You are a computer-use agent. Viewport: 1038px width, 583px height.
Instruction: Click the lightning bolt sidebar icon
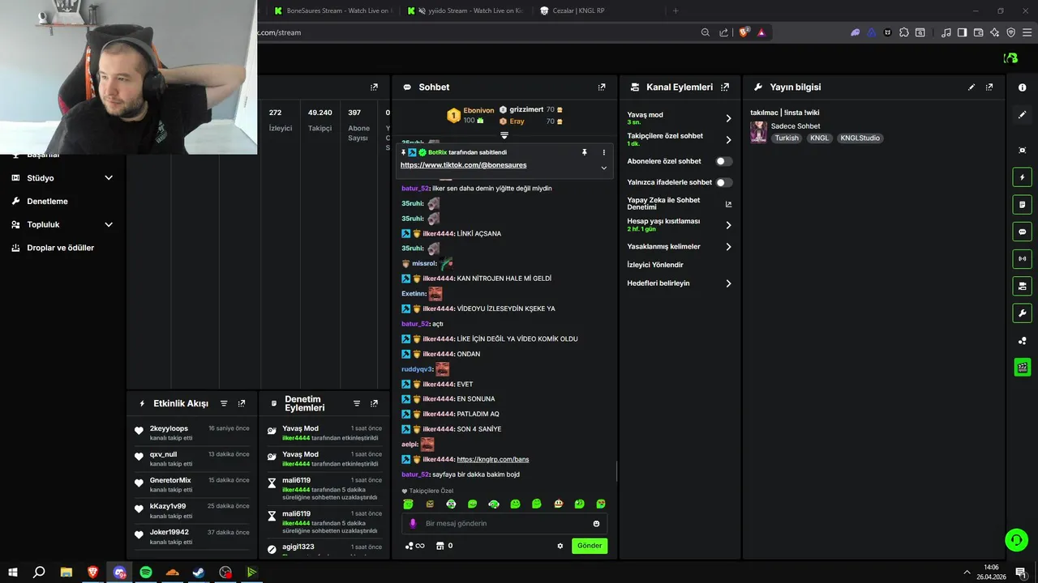coord(1022,177)
